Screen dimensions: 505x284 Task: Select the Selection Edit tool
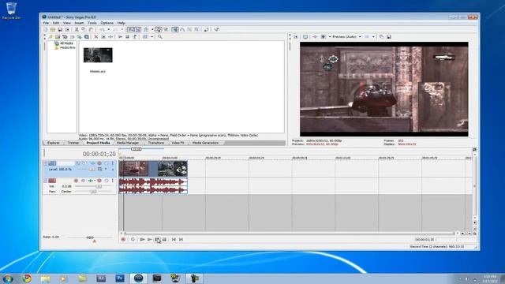click(x=189, y=30)
